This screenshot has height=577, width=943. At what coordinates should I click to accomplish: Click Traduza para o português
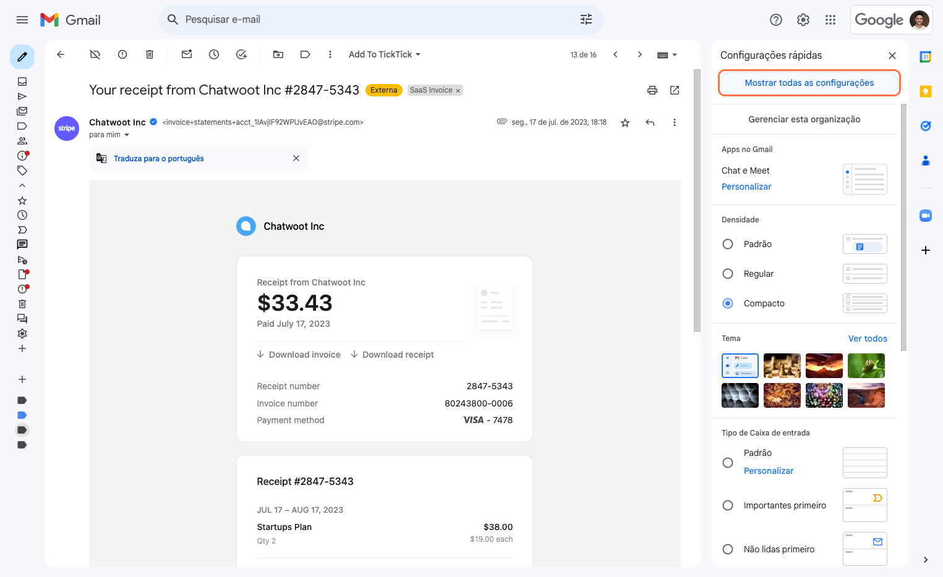(159, 159)
